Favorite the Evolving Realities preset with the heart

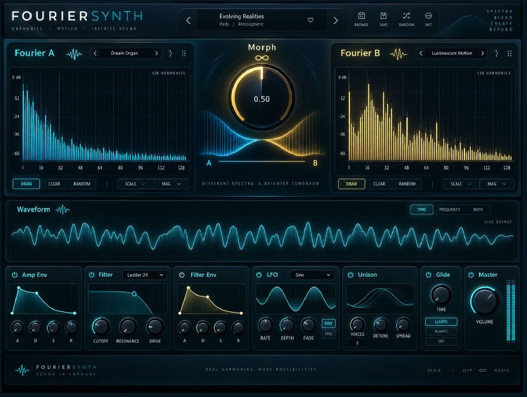[x=311, y=20]
